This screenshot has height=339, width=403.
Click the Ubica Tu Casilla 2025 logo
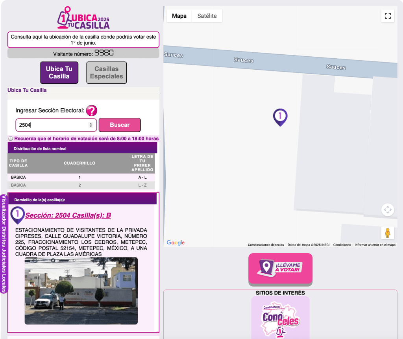click(x=84, y=18)
